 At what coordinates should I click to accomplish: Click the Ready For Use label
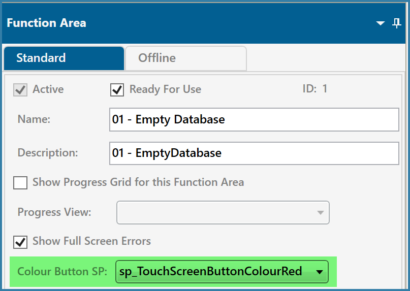[165, 89]
